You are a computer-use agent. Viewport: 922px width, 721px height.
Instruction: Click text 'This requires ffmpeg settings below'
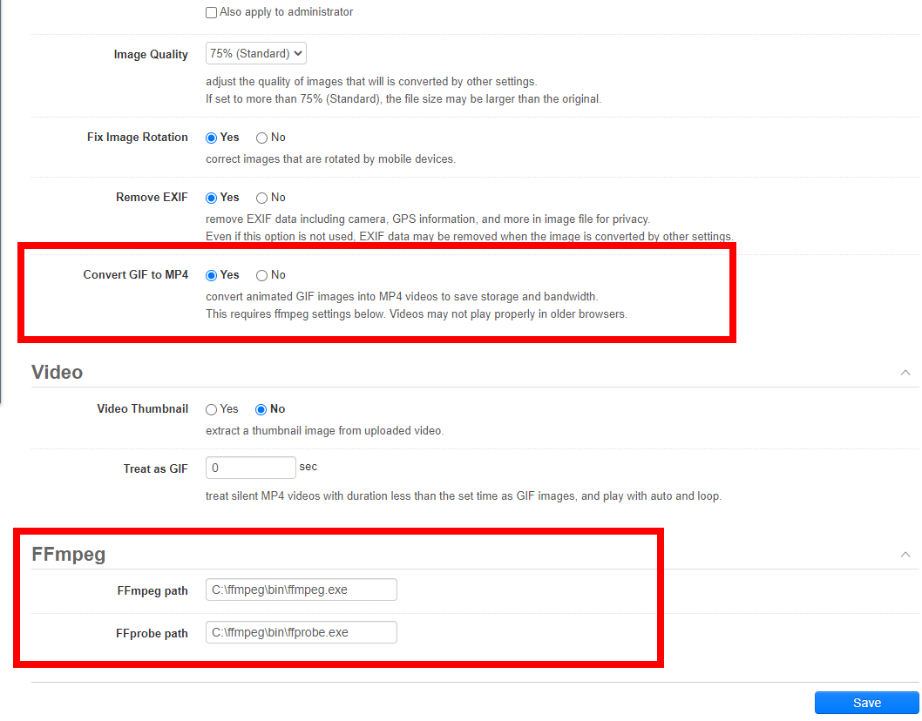(295, 314)
